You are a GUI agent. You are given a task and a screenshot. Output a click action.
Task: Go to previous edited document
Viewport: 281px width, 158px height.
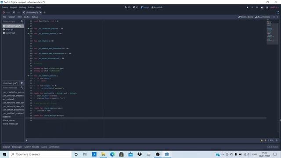click(x=274, y=17)
